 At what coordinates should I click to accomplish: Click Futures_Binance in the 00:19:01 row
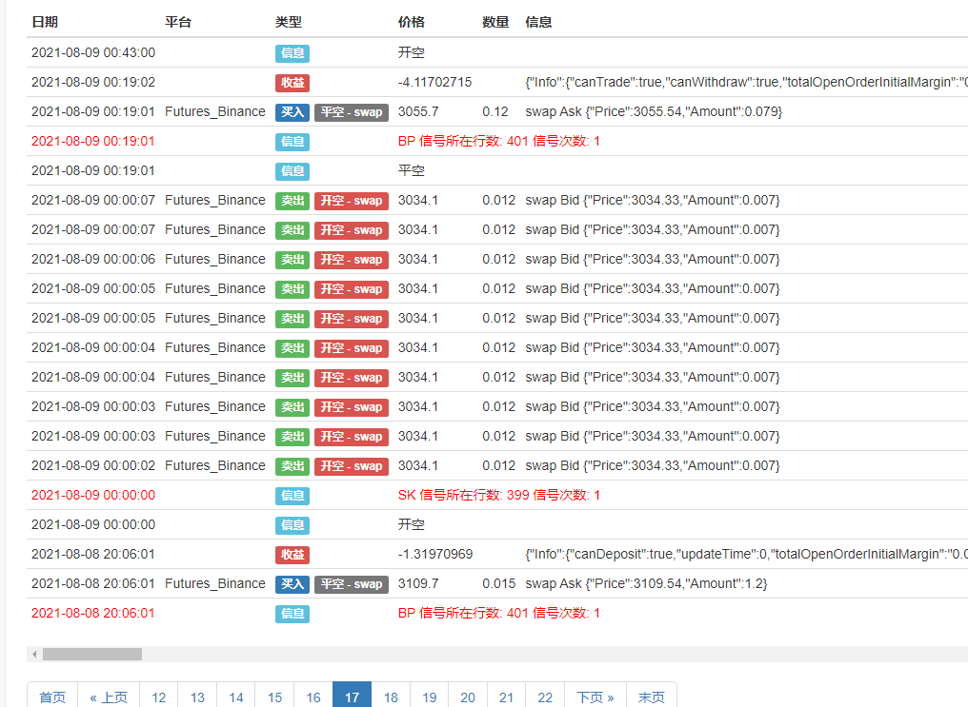tap(214, 111)
